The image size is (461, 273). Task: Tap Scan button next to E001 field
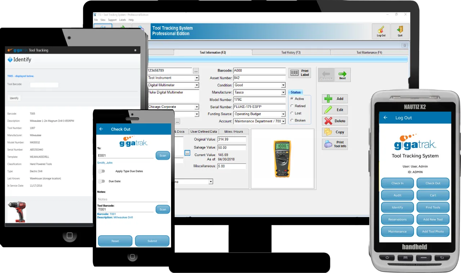coord(163,155)
